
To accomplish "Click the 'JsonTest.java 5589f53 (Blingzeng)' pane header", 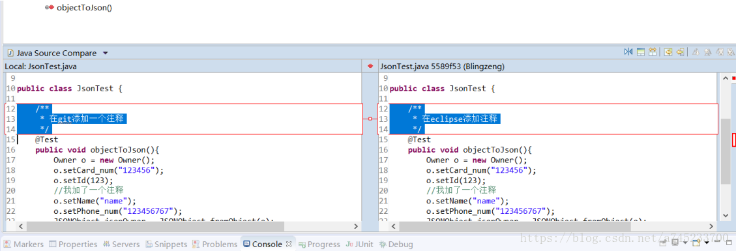I will point(442,66).
